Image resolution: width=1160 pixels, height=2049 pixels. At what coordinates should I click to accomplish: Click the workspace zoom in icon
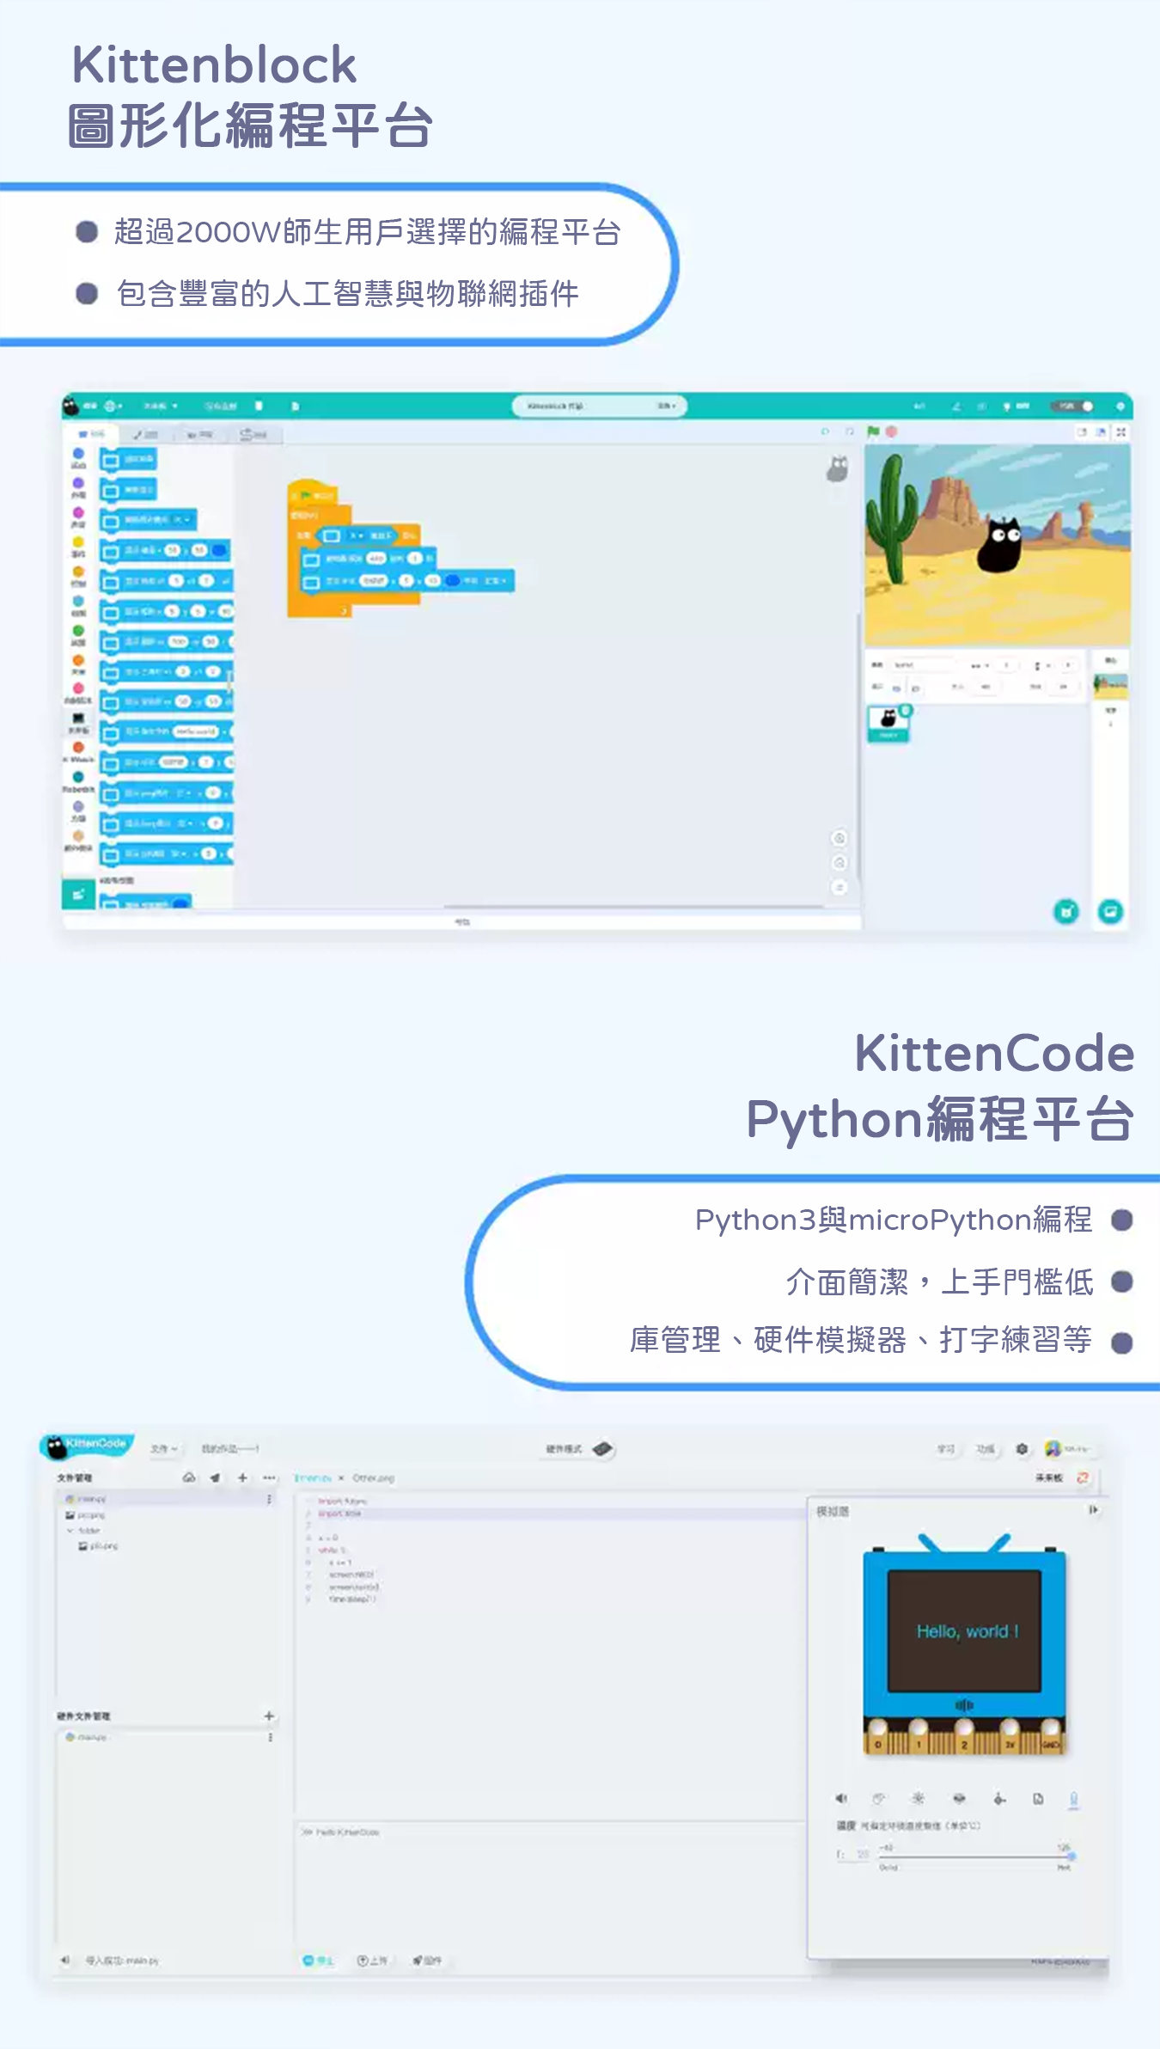point(839,838)
